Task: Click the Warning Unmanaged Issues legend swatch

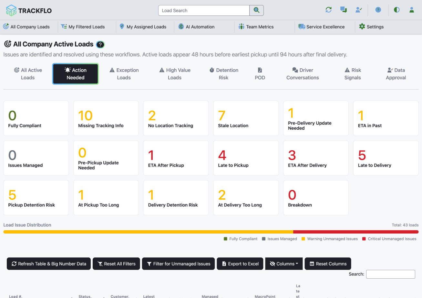Action: coord(303,239)
